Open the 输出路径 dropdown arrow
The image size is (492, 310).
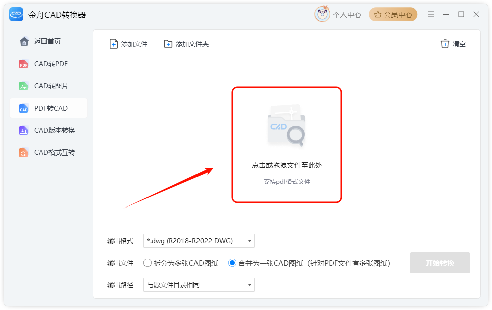(250, 285)
